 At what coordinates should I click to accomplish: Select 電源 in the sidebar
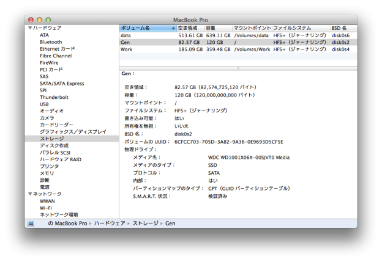45,187
